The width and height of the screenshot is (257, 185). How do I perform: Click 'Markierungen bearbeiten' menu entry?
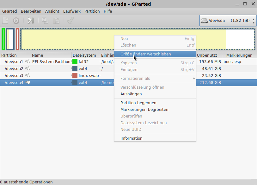[144, 110]
